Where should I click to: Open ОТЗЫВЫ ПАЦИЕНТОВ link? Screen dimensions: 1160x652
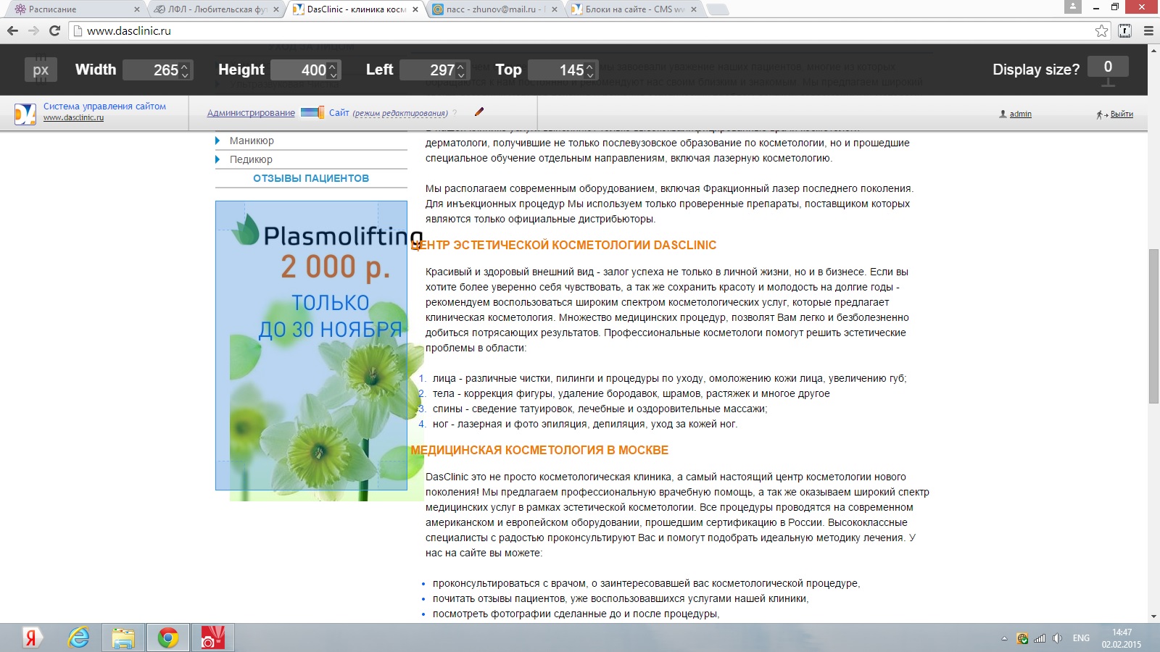click(311, 178)
